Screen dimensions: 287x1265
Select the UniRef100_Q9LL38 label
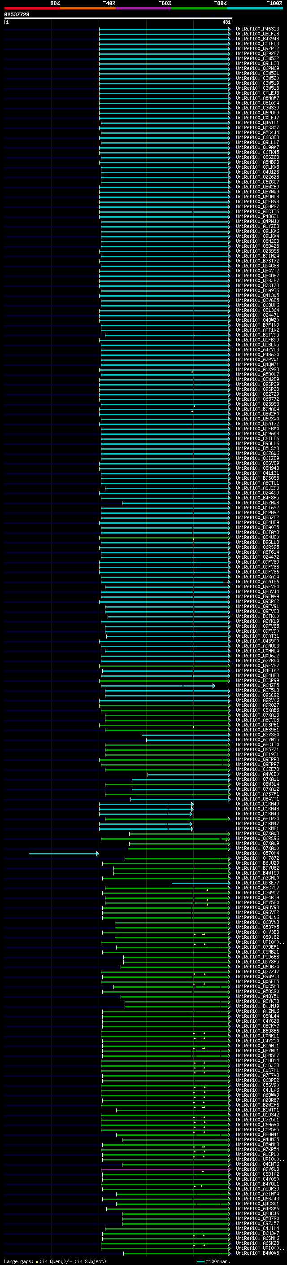point(257,63)
